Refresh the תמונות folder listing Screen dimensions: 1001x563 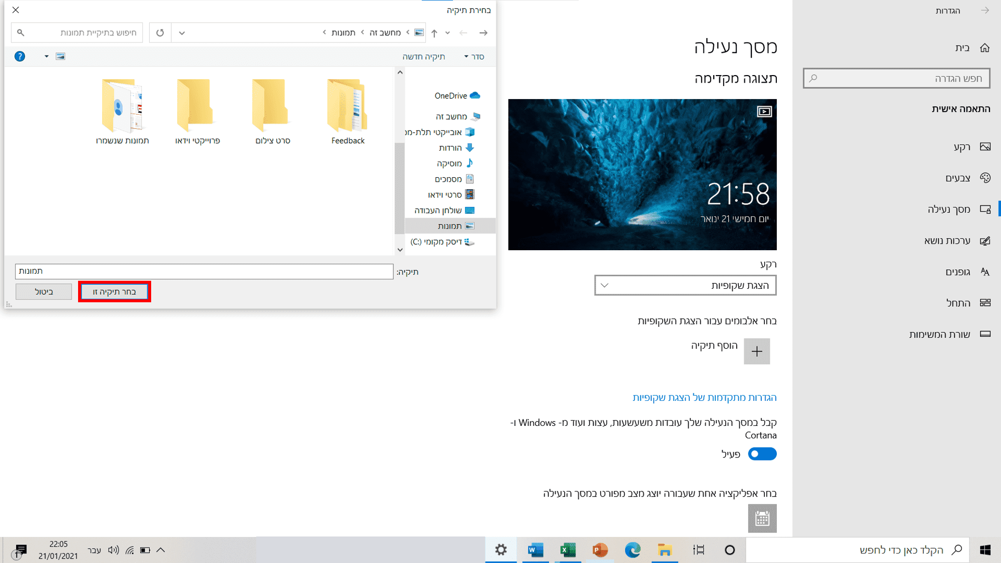click(x=160, y=33)
